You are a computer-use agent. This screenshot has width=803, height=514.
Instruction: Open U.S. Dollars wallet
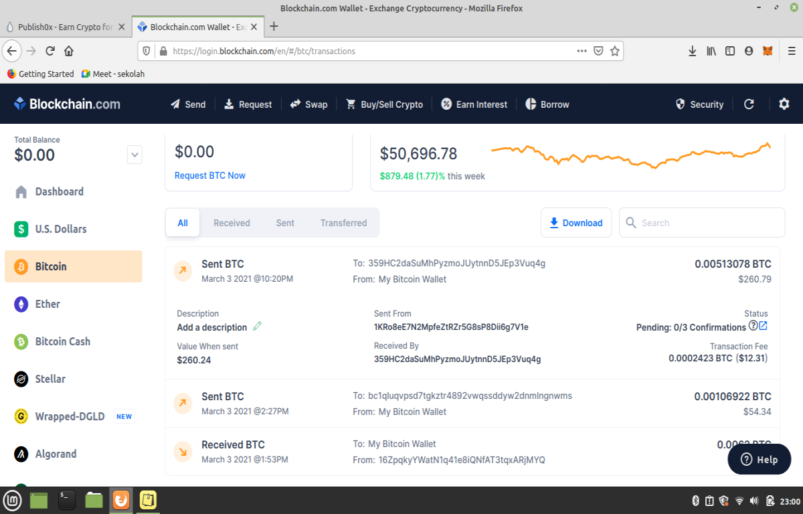pyautogui.click(x=74, y=229)
